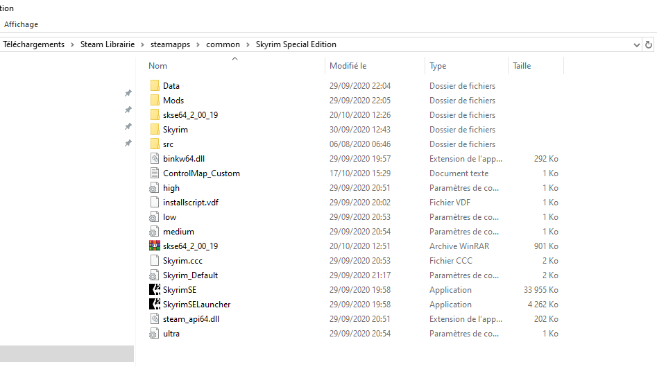This screenshot has height=367, width=657.
Task: Click the date 06/08/2020 06:46
Action: [x=360, y=144]
